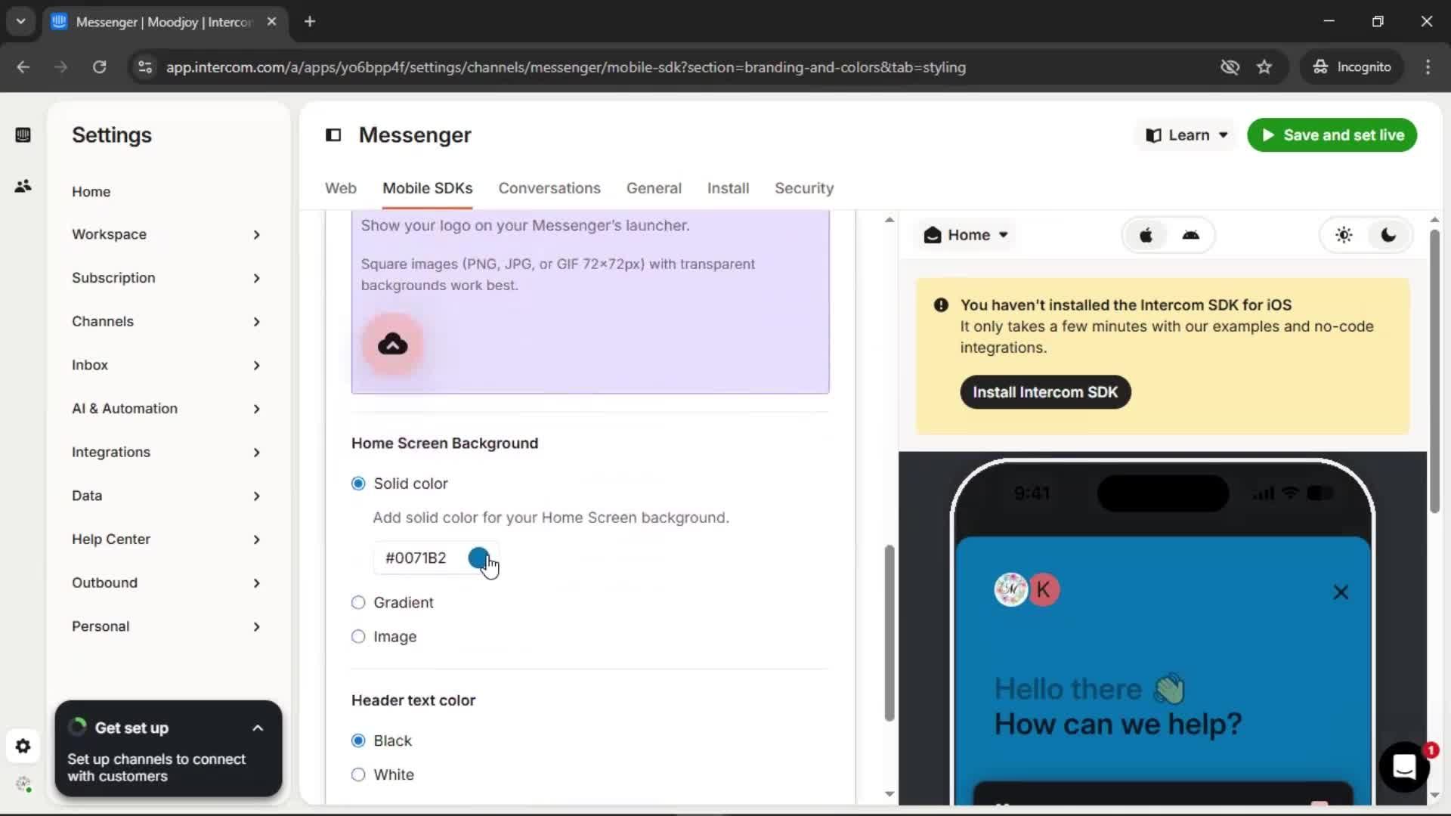
Task: Switch to the Web tab
Action: pyautogui.click(x=340, y=188)
